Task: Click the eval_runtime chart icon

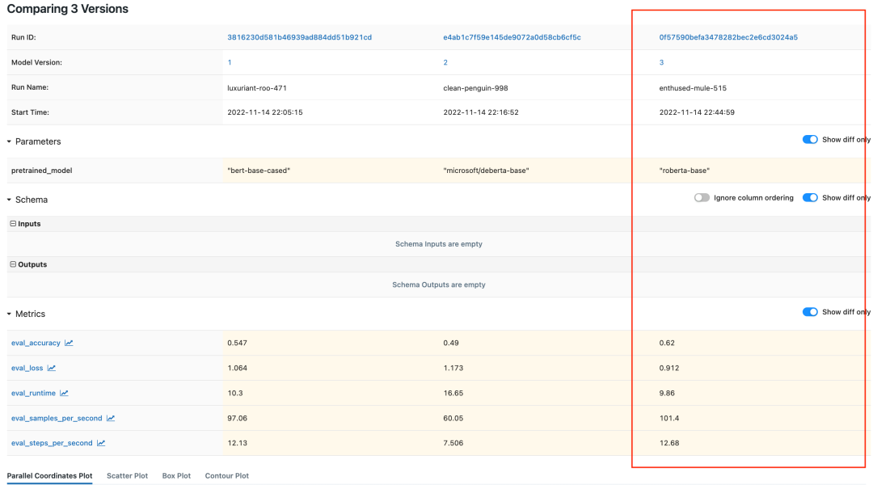Action: 64,393
